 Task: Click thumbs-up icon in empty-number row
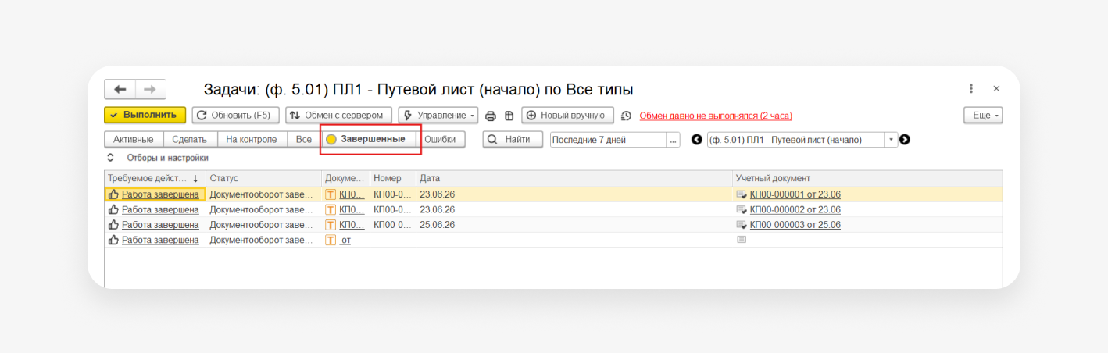click(113, 240)
